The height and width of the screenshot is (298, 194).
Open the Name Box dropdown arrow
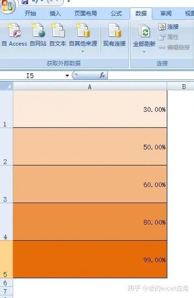(67, 76)
